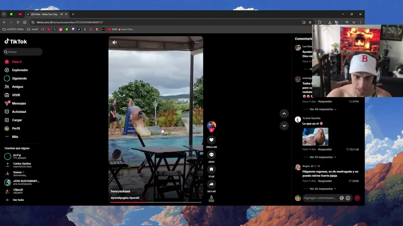
Task: Go to next video with down arrow
Action: 284,126
